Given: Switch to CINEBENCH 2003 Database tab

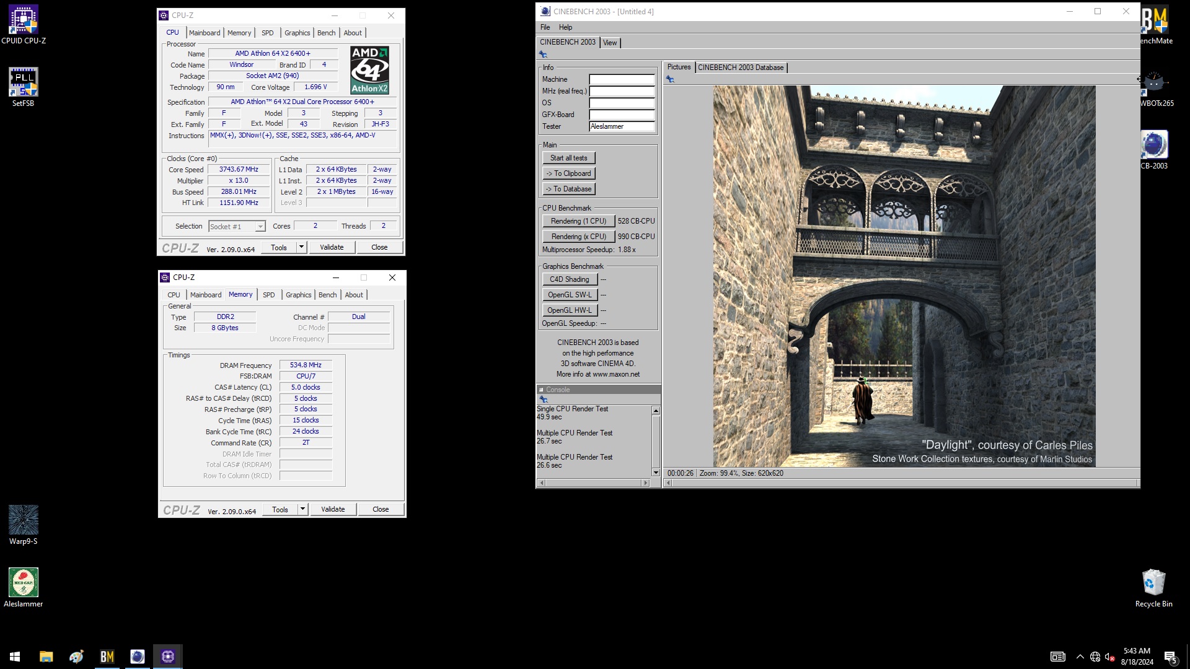Looking at the screenshot, I should click(x=741, y=68).
